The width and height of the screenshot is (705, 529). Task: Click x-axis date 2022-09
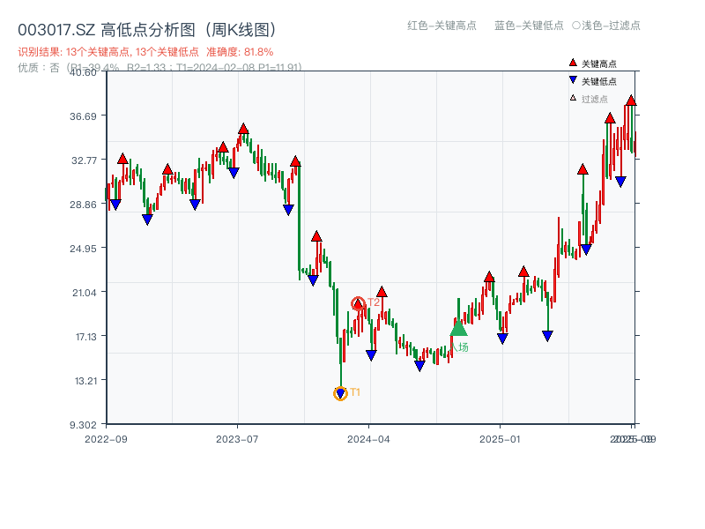point(106,439)
